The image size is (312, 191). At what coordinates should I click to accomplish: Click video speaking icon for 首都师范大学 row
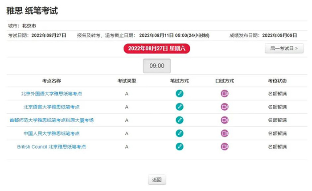coord(225,120)
